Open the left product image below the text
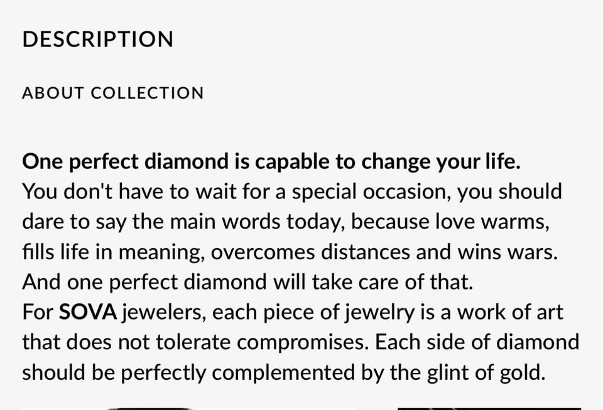The image size is (603, 410). coord(188,409)
